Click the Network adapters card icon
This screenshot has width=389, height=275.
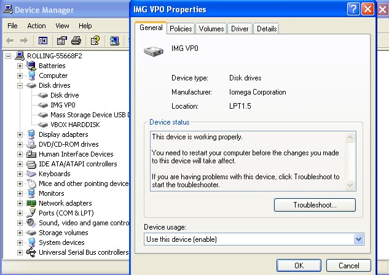pyautogui.click(x=31, y=203)
